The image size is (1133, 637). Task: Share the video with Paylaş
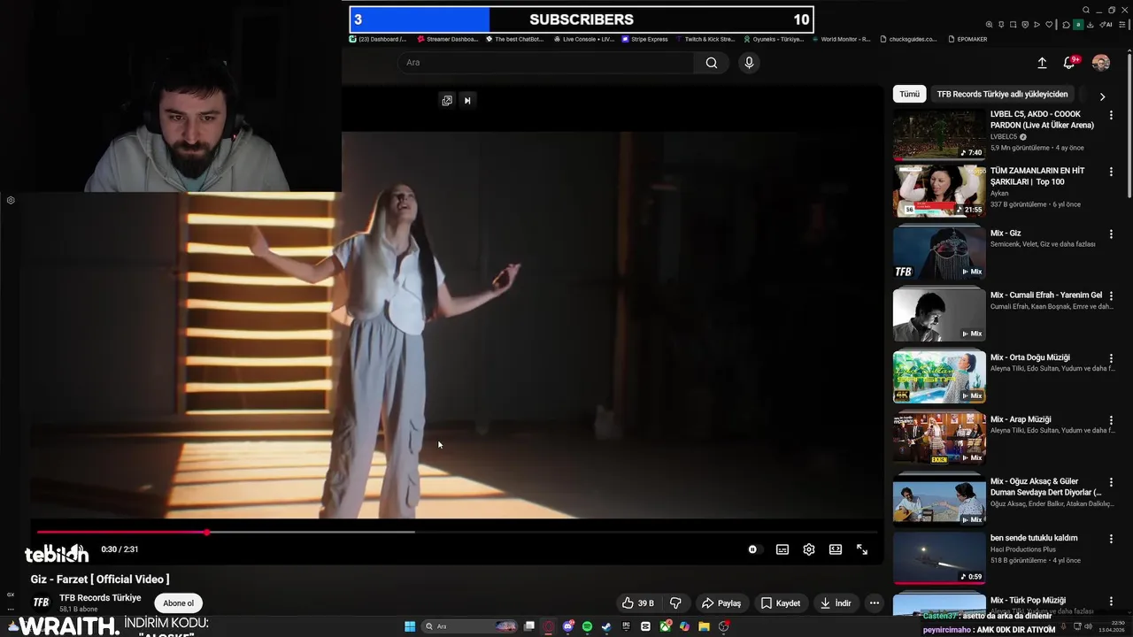[721, 603]
